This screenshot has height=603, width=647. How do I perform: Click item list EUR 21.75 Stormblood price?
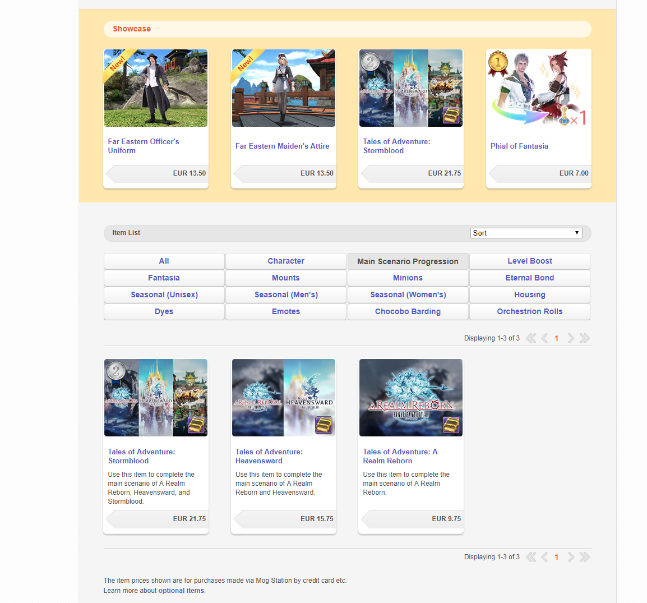pyautogui.click(x=156, y=519)
